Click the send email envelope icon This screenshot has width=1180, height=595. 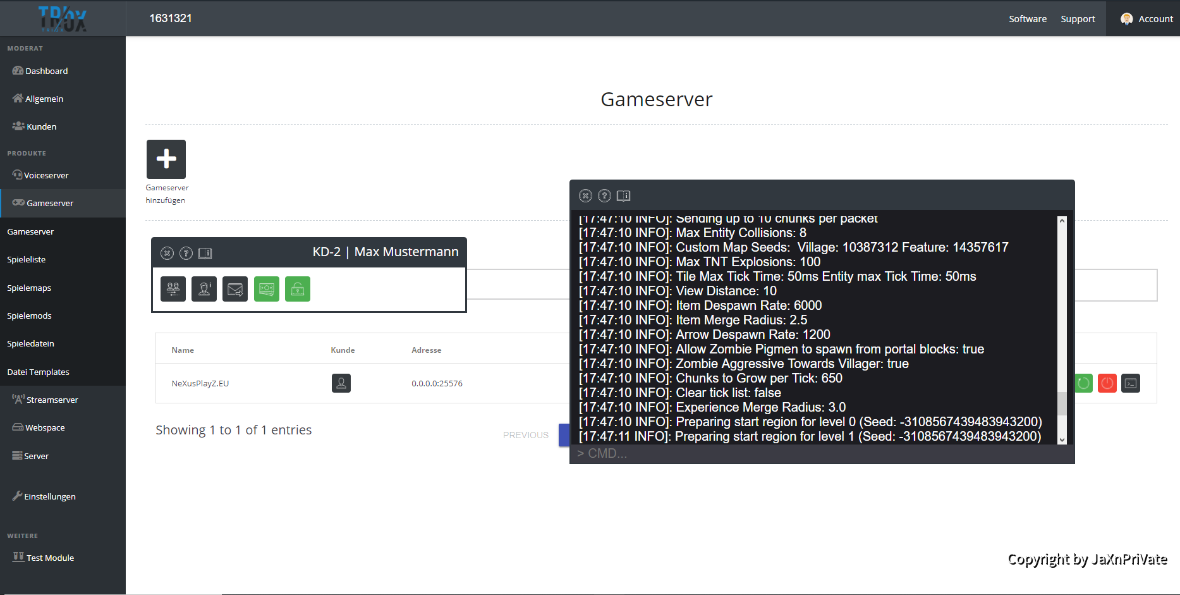(235, 290)
